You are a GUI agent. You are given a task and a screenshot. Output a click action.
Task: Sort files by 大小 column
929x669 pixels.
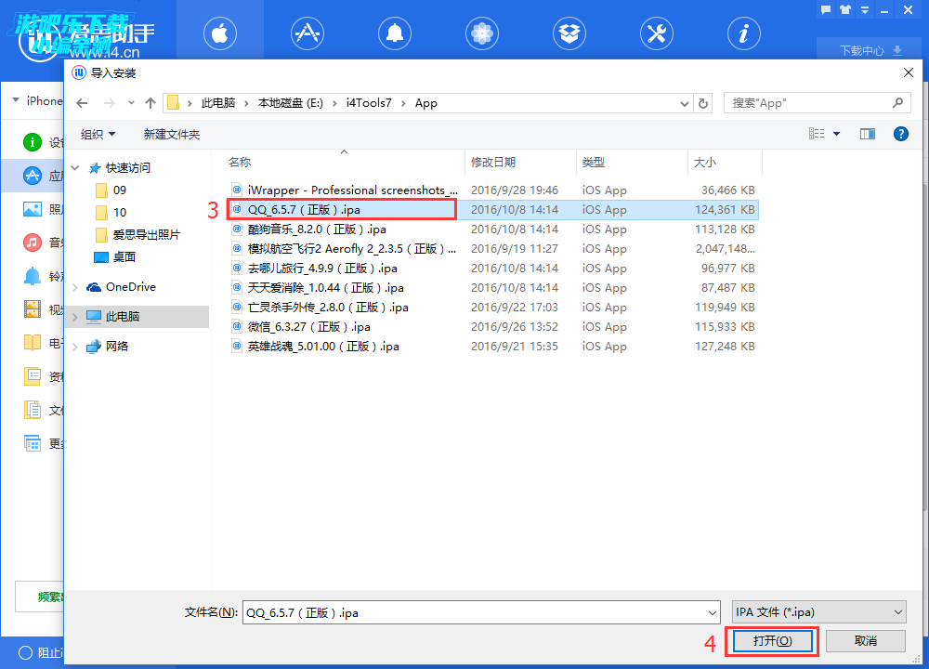(725, 162)
